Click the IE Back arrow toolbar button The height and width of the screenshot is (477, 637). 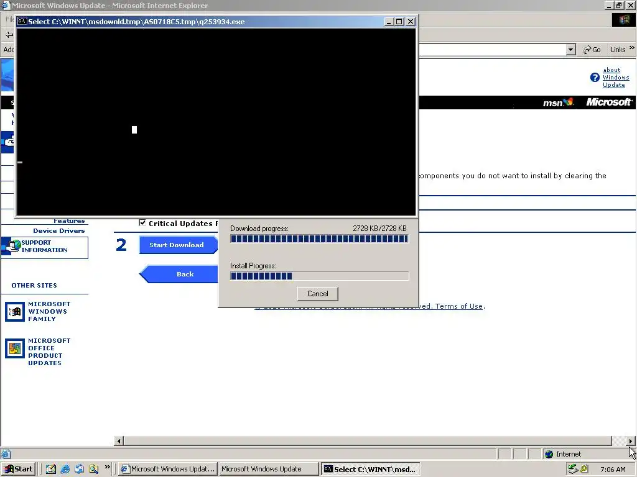coord(9,35)
